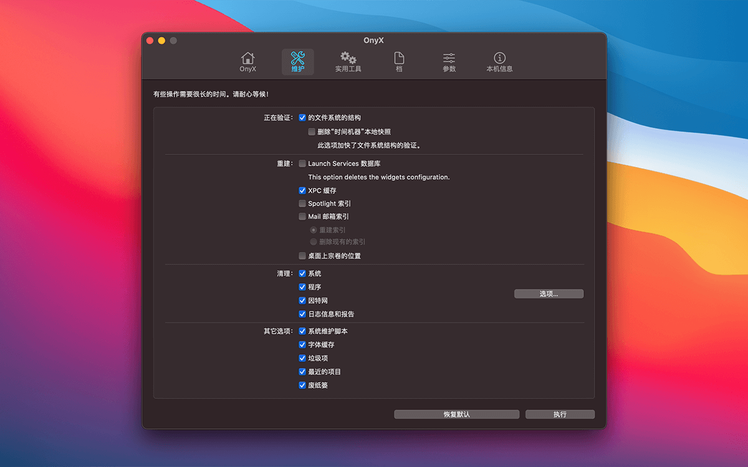
Task: Click the 正在验证 section label
Action: pyautogui.click(x=278, y=118)
